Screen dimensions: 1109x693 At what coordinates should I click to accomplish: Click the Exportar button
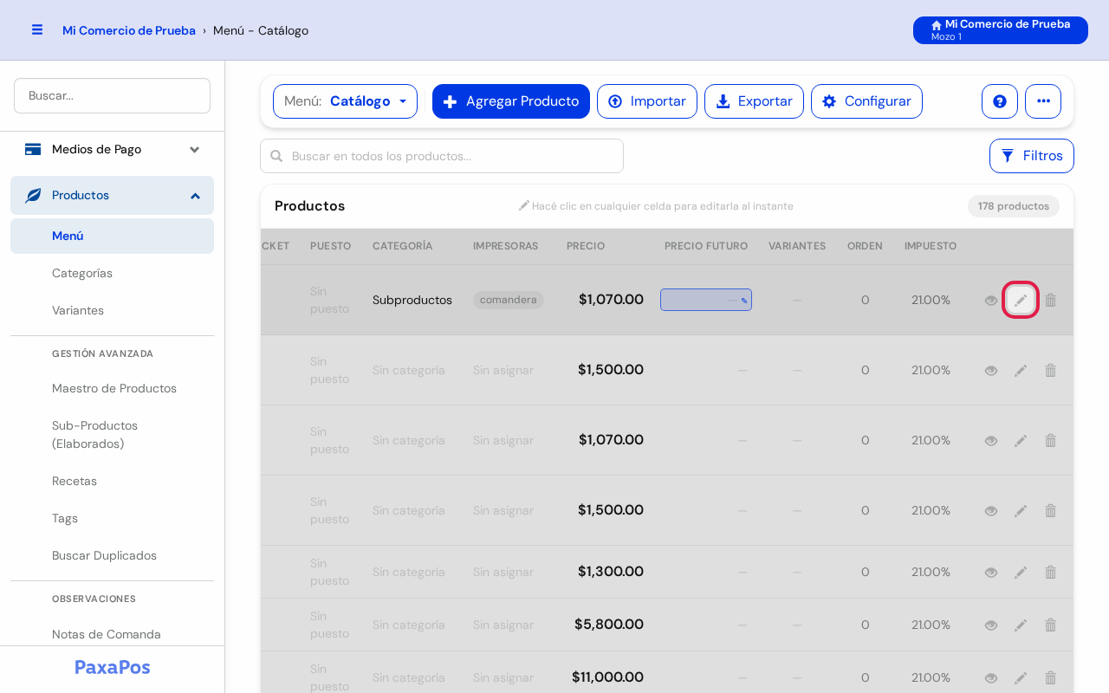[x=754, y=101]
